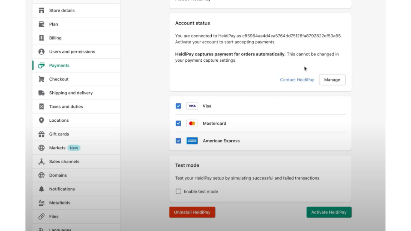This screenshot has width=411, height=231.
Task: Click the American Express logo
Action: 192,141
